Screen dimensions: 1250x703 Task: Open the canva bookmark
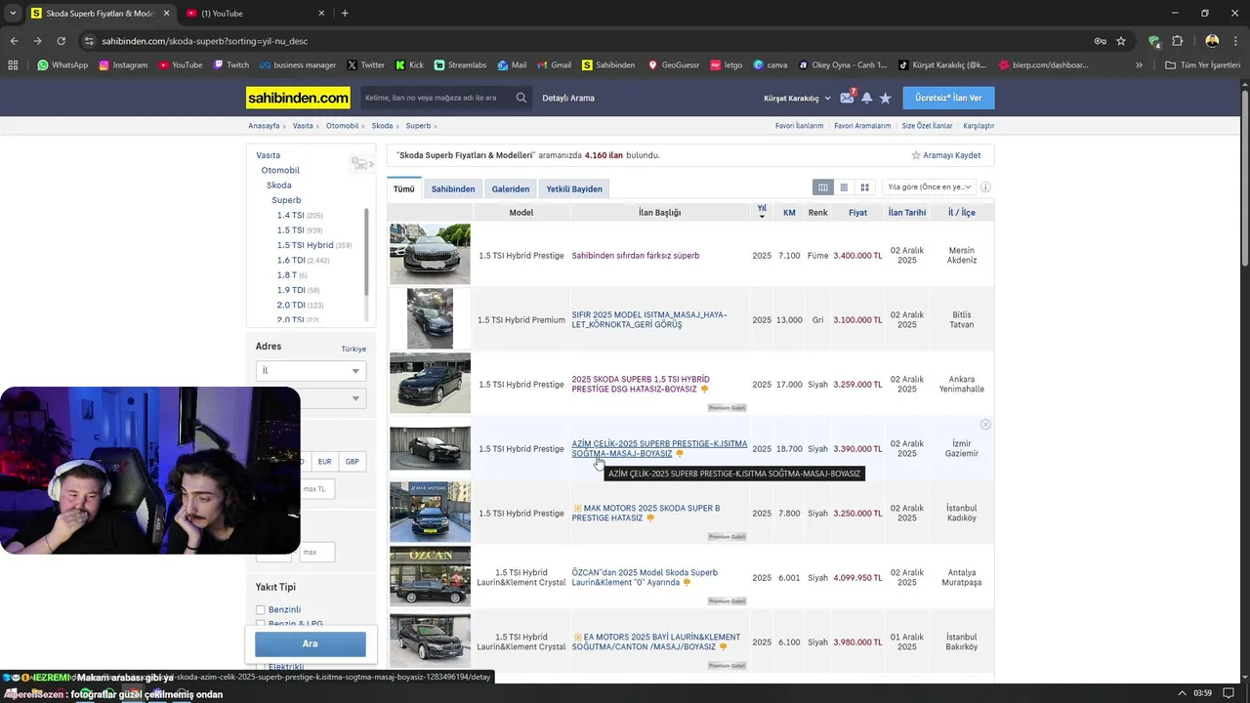point(770,65)
